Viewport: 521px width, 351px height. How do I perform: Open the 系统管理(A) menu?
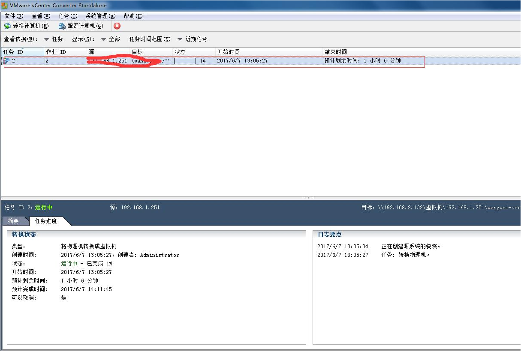(101, 16)
